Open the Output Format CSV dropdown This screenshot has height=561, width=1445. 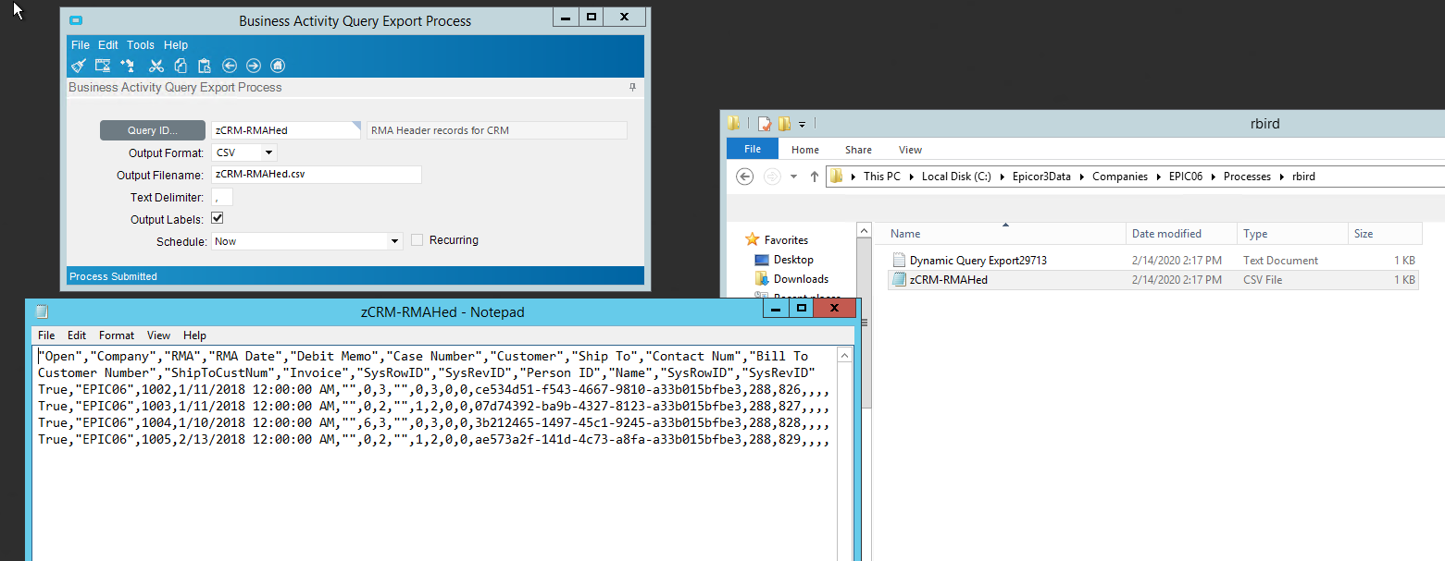click(268, 152)
